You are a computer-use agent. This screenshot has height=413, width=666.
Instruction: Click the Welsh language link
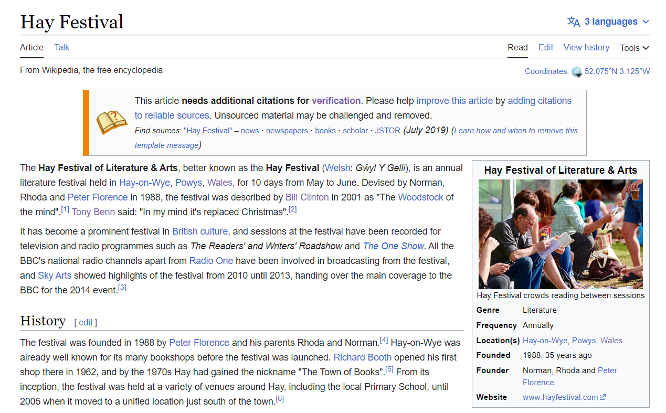[336, 168]
